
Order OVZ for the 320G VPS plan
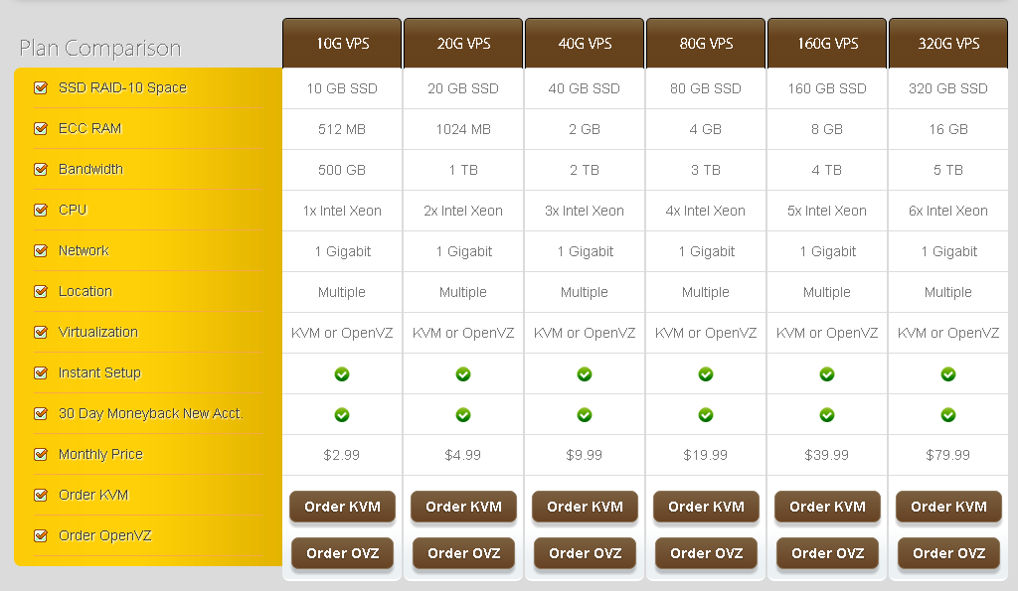click(948, 553)
